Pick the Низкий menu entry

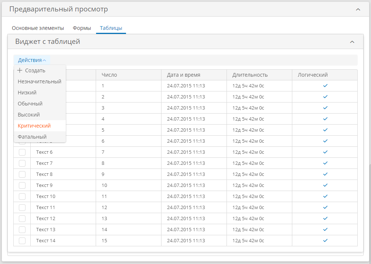click(40, 93)
